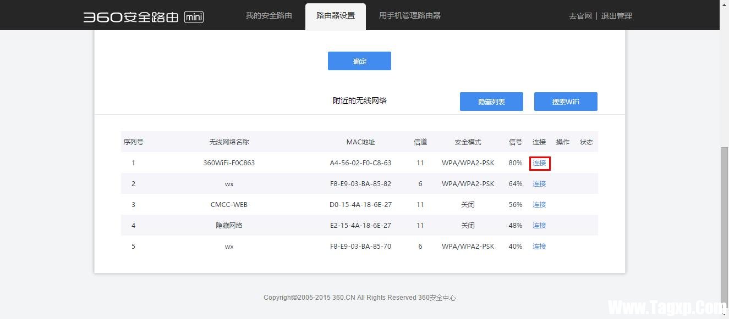Click the 无线网络名称 column header
Viewport: 729px width, 319px height.
click(229, 142)
